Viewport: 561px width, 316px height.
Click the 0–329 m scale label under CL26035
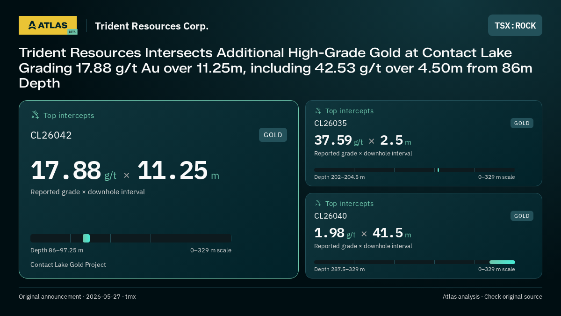coord(496,177)
